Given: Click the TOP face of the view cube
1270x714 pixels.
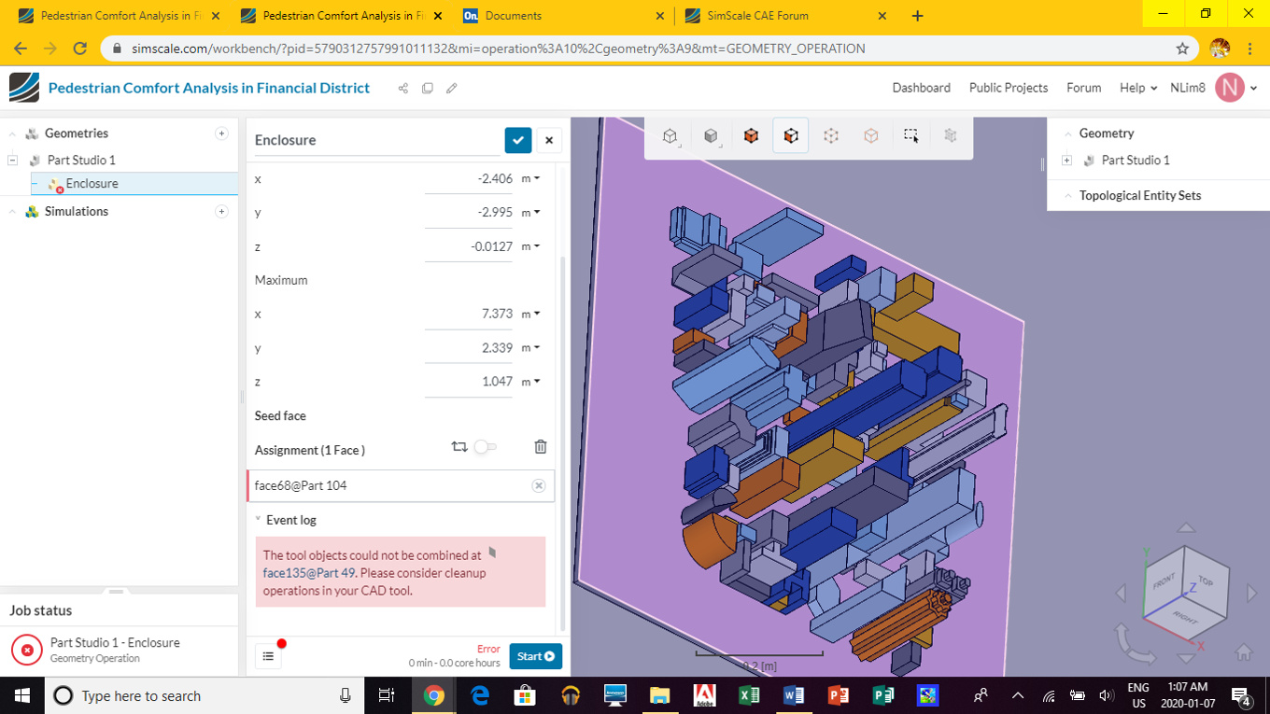Looking at the screenshot, I should [1205, 581].
